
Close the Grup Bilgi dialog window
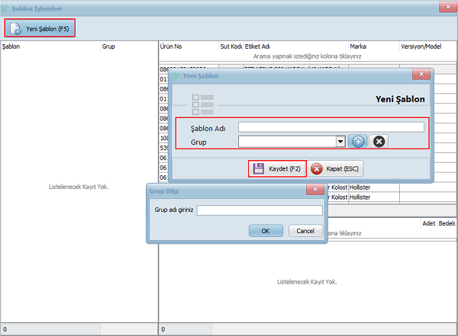pyautogui.click(x=315, y=190)
